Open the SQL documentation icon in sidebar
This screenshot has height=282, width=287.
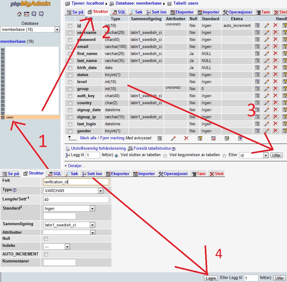click(41, 14)
